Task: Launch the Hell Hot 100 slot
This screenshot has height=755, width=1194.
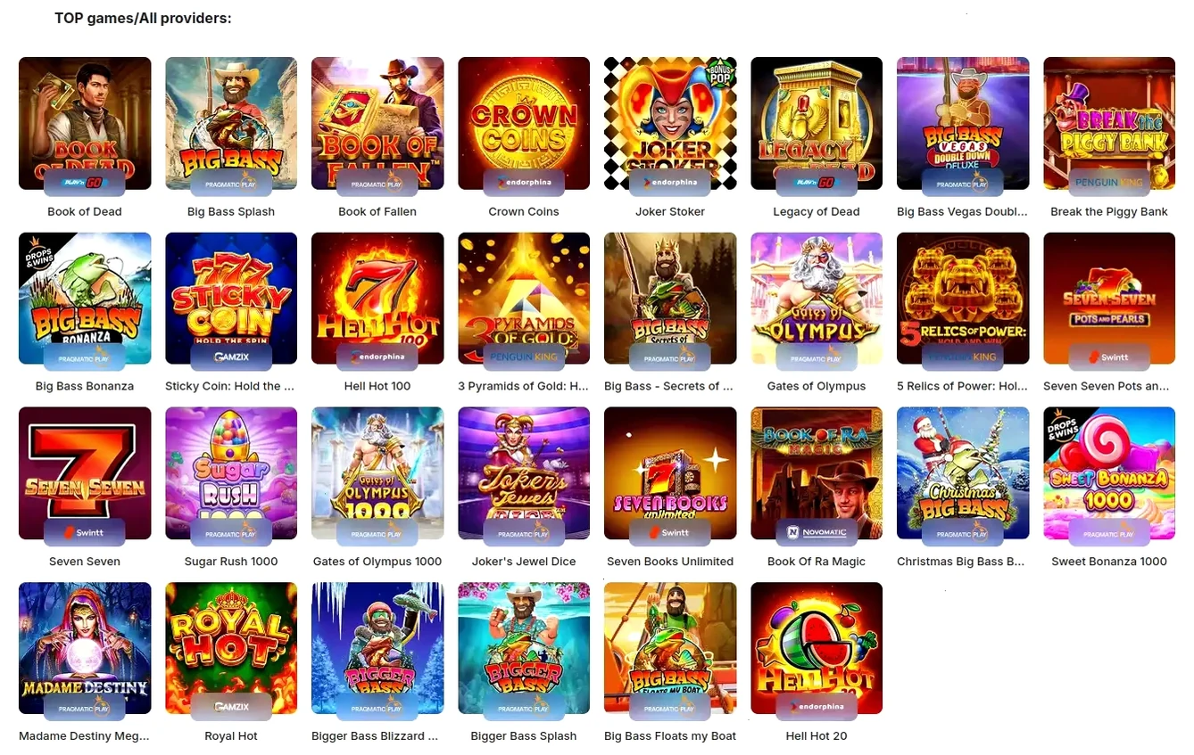Action: coord(377,299)
